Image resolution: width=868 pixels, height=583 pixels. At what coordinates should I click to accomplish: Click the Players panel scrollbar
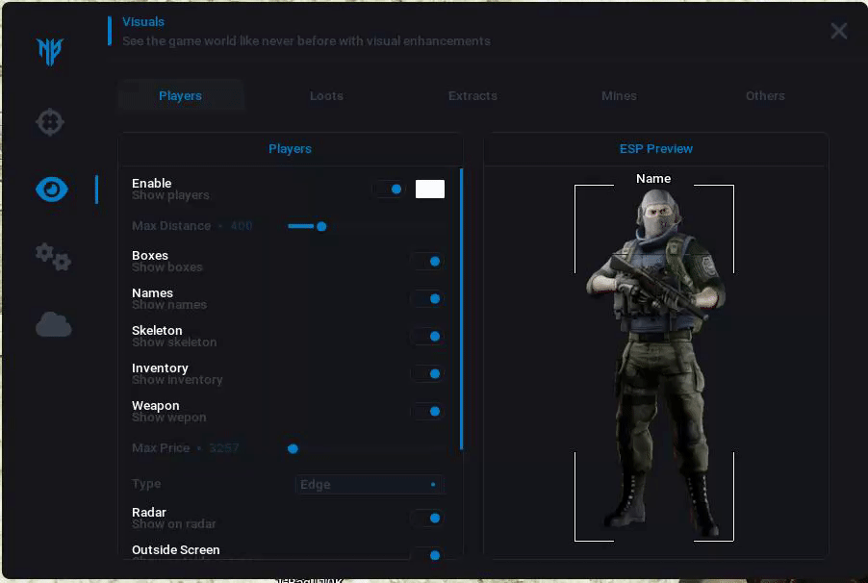[461, 310]
